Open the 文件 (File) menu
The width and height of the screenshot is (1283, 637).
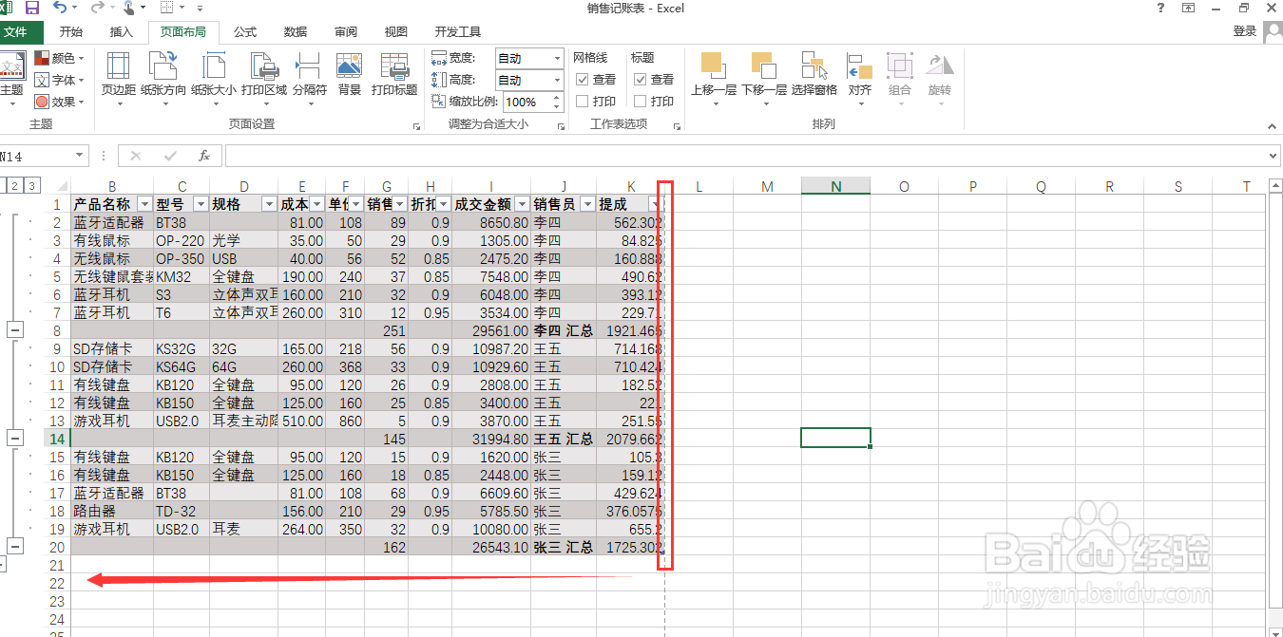[22, 31]
